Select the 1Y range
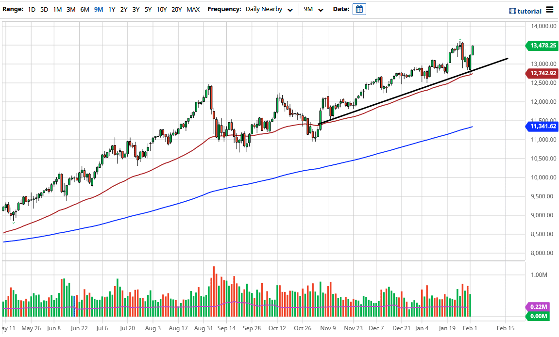This screenshot has height=337, width=559. (112, 9)
